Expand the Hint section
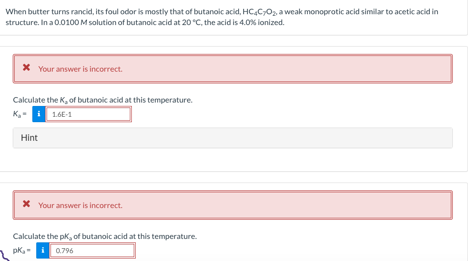The width and height of the screenshot is (468, 261). [232, 138]
